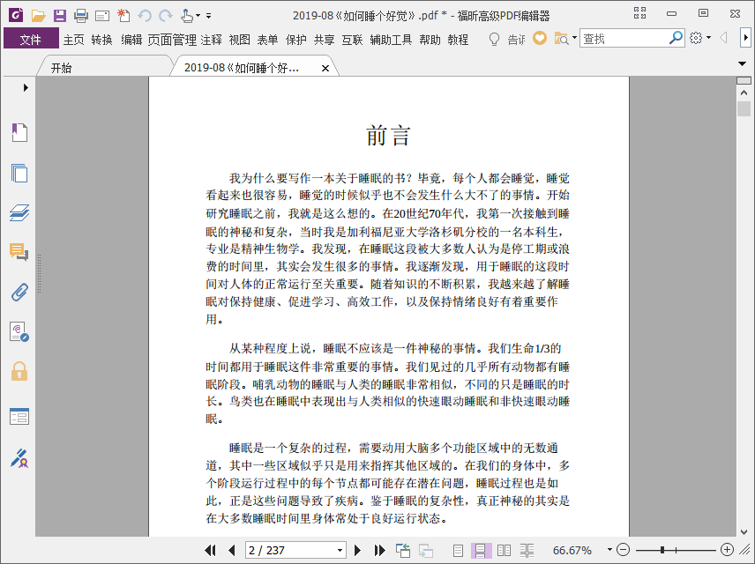The width and height of the screenshot is (755, 564).
Task: Switch to single page view mode
Action: coord(458,550)
